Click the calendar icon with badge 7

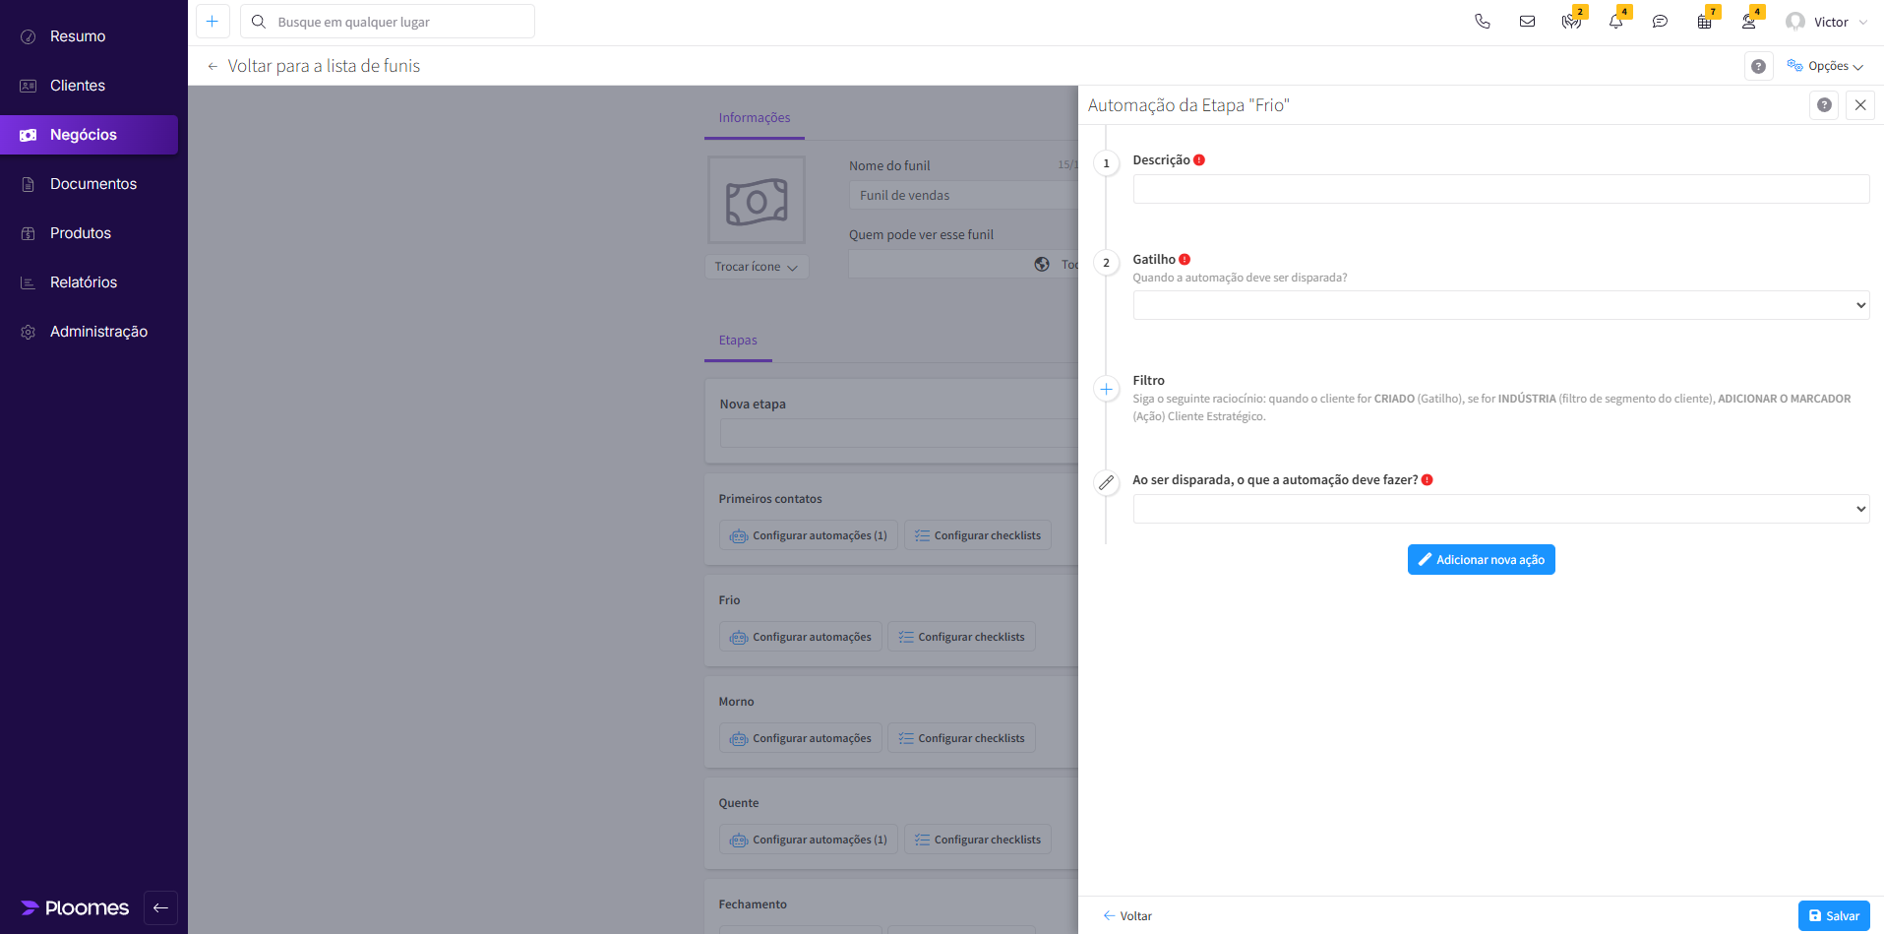click(x=1704, y=22)
